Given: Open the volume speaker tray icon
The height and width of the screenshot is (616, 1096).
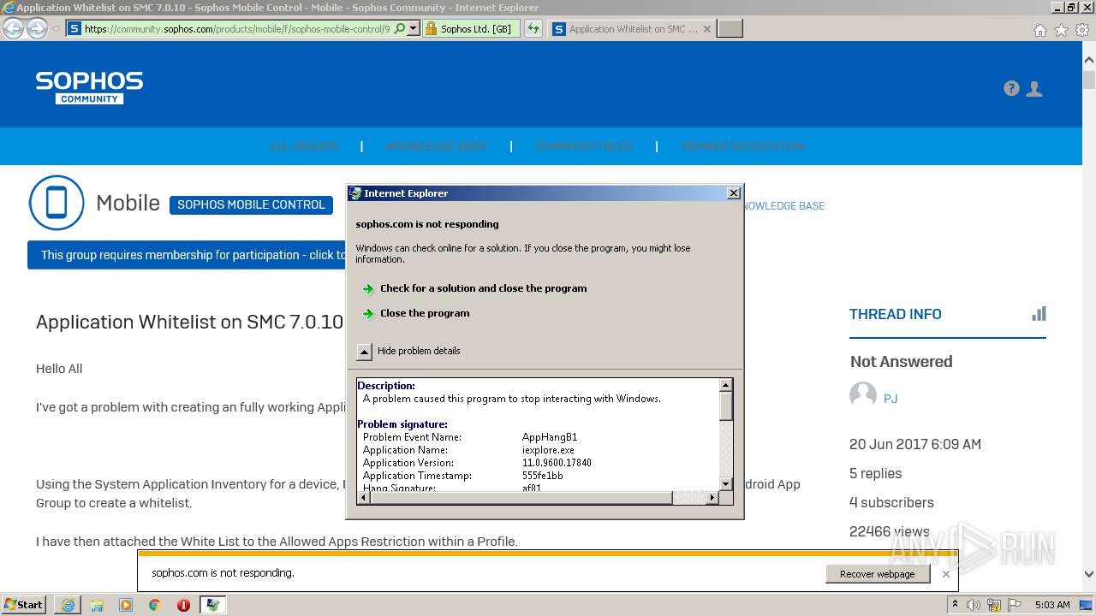Looking at the screenshot, I should pos(974,605).
